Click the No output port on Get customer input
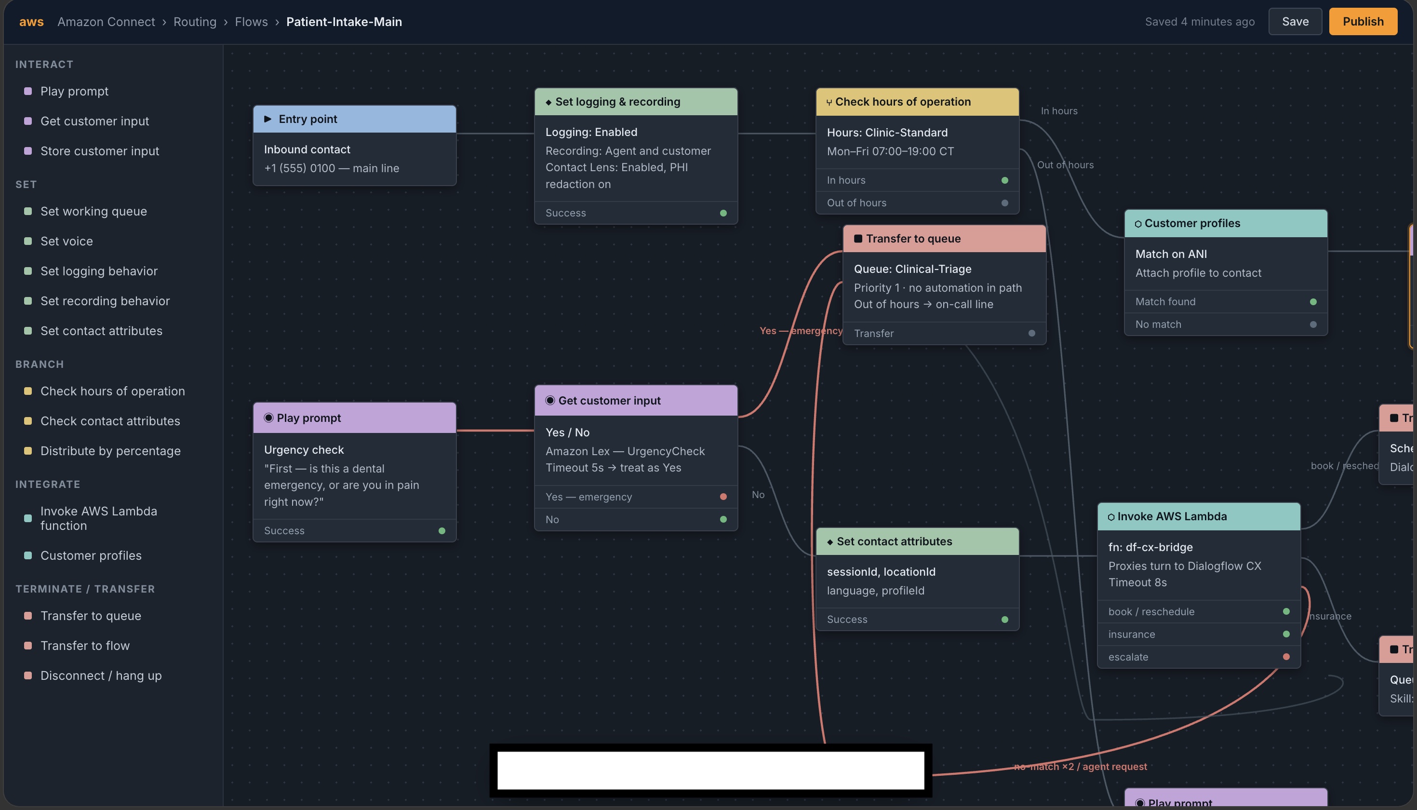This screenshot has height=810, width=1417. 723,520
